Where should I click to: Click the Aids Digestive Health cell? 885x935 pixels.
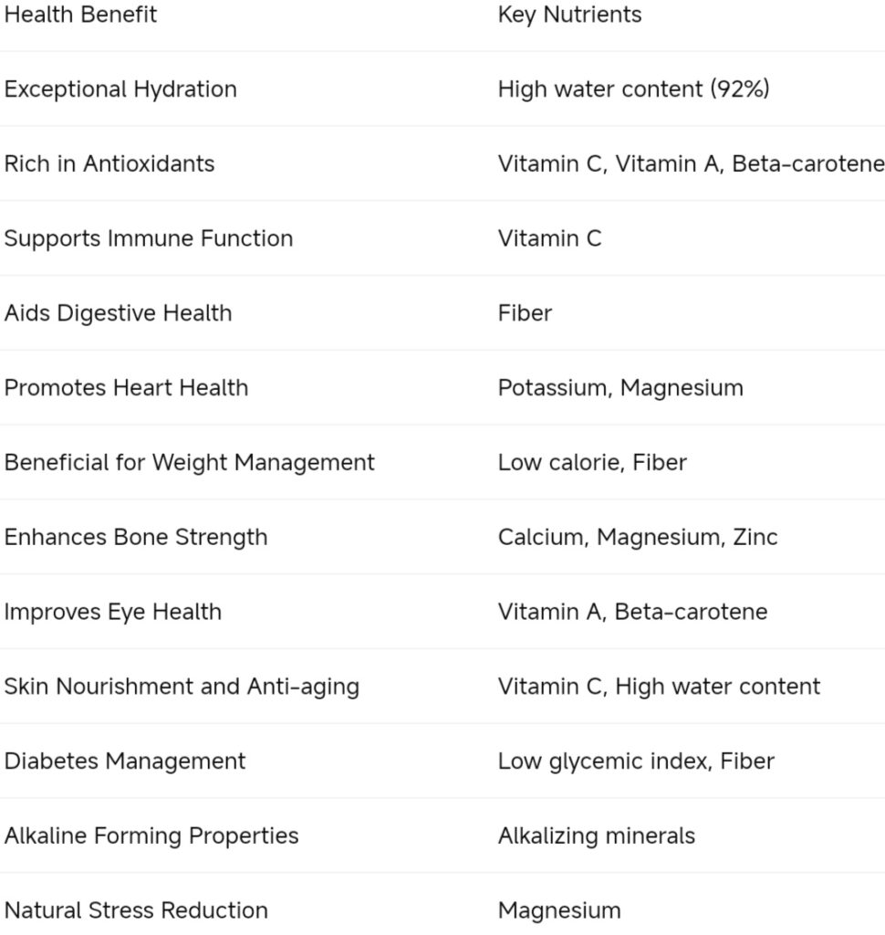point(118,314)
